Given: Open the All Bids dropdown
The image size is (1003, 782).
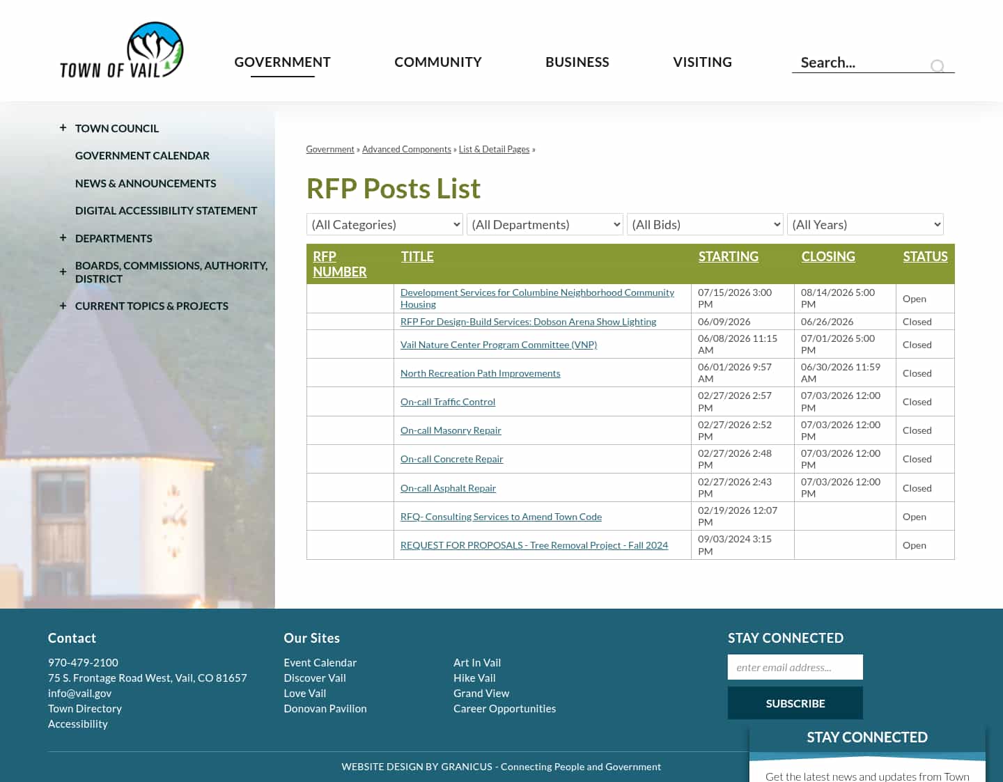Looking at the screenshot, I should pos(705,224).
